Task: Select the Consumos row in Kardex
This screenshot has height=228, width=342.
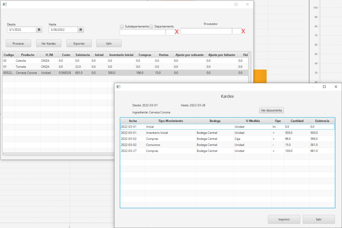Action: (227, 145)
